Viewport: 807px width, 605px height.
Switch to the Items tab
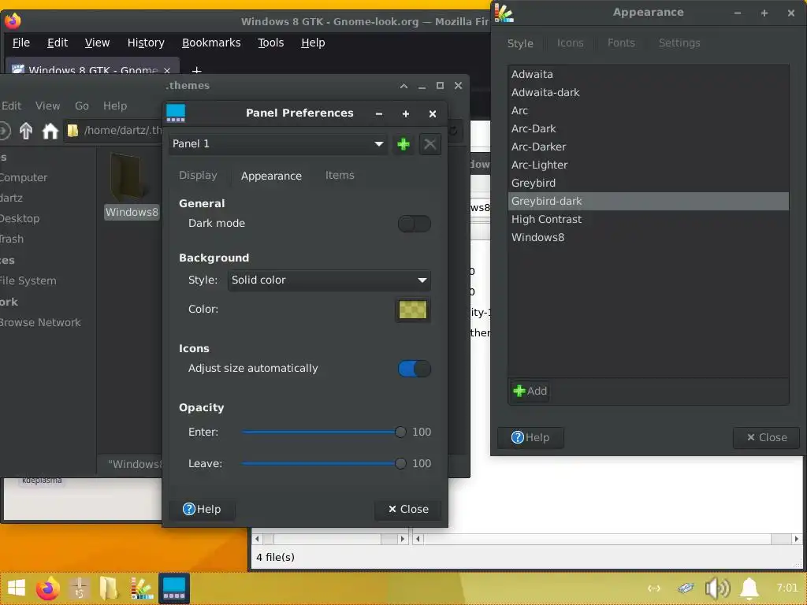[x=340, y=176]
